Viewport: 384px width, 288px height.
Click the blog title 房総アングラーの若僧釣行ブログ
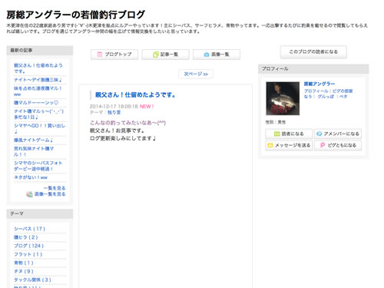[x=76, y=15]
